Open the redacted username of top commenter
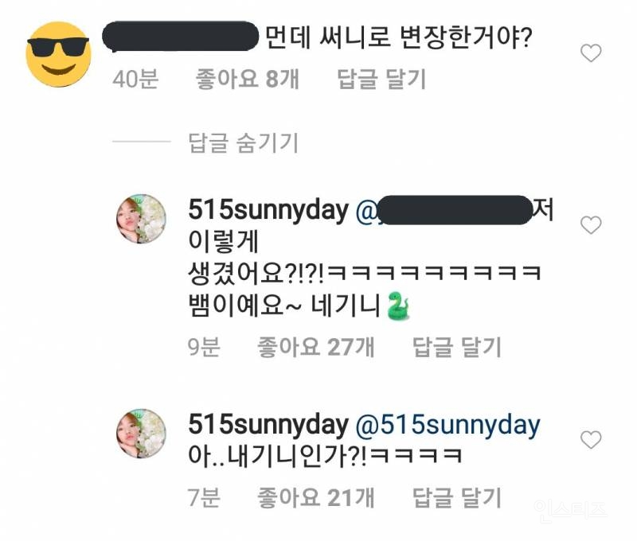The width and height of the screenshot is (637, 541). point(181,37)
